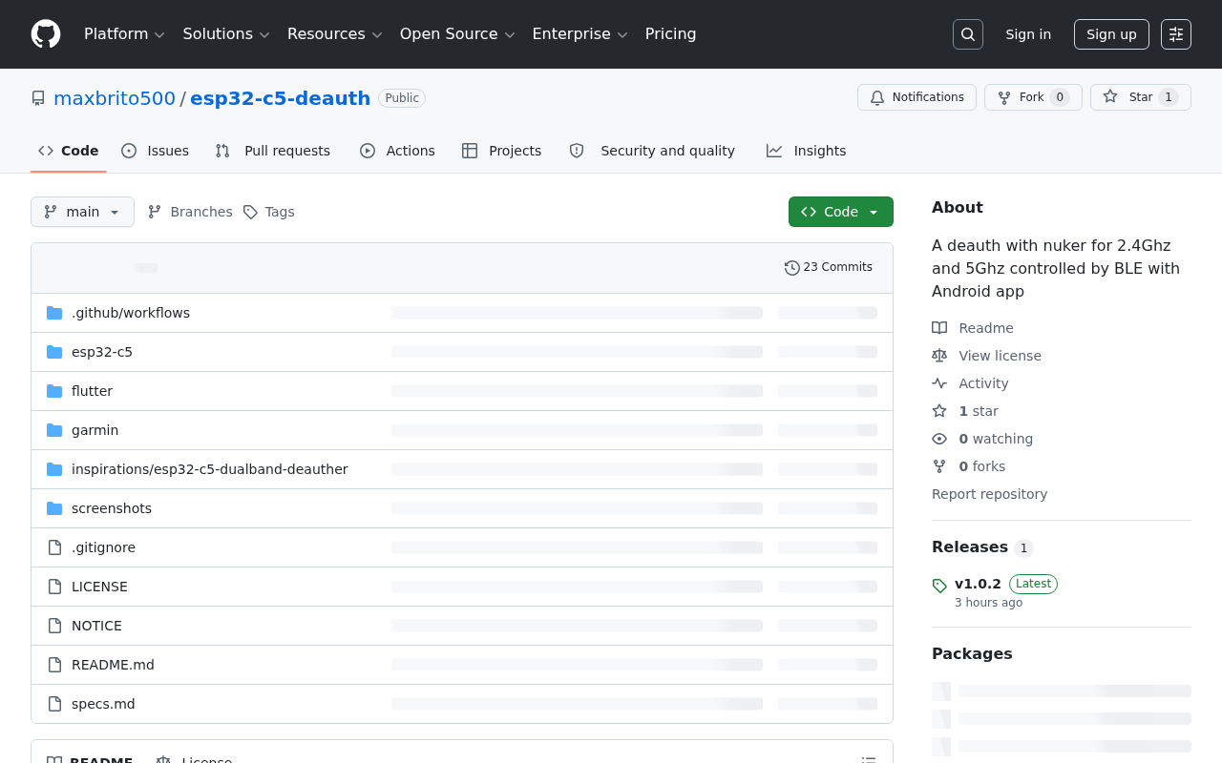Go to the Pricing page
Image resolution: width=1222 pixels, height=763 pixels.
[x=670, y=34]
